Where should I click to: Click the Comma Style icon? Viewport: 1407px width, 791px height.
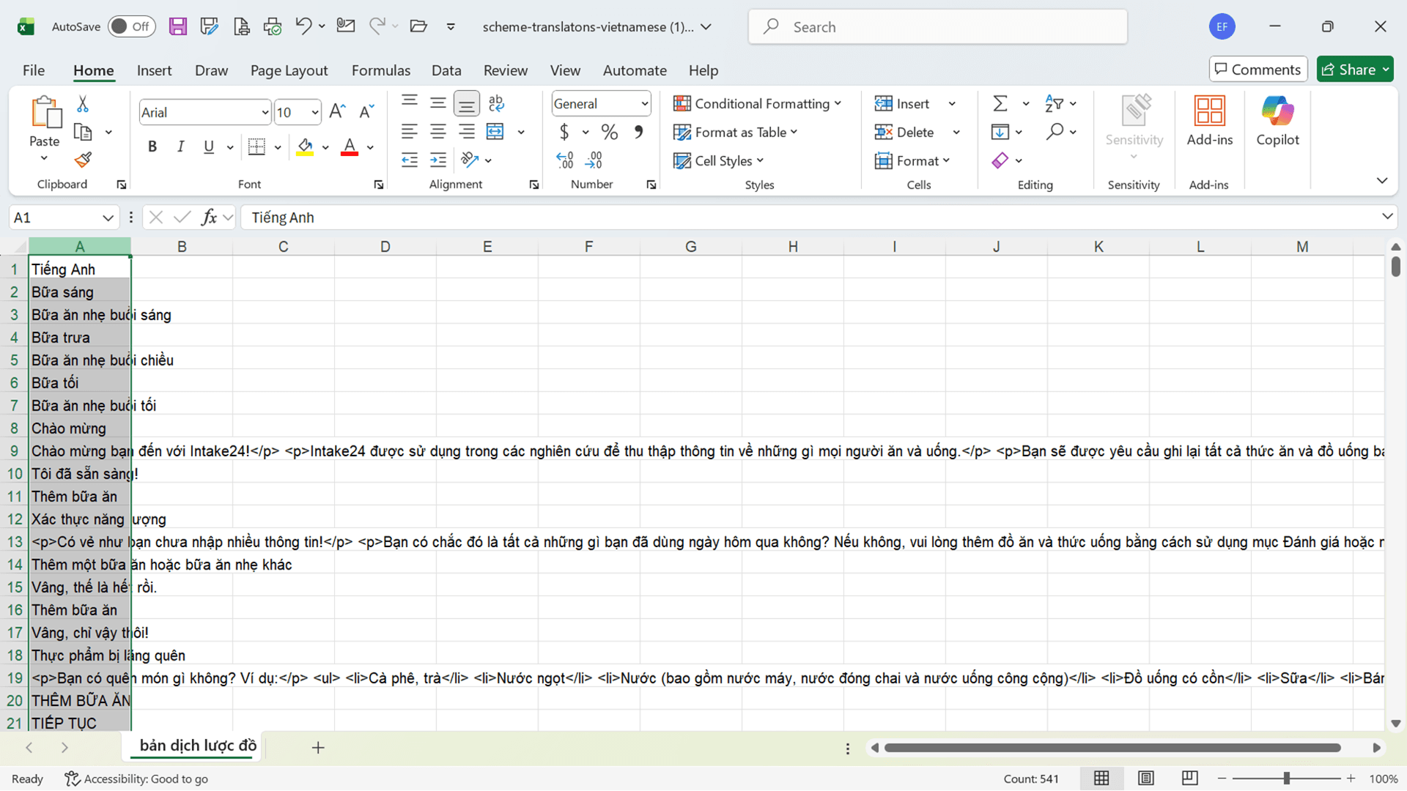tap(638, 132)
